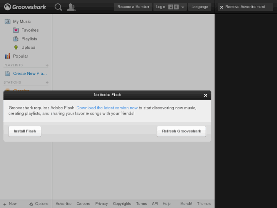Click the Options gear icon
The image size is (277, 208).
tap(31, 204)
